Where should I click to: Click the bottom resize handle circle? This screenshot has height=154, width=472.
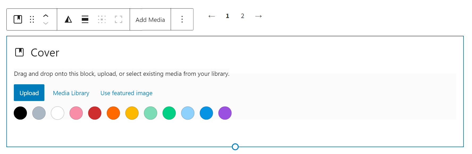pos(235,147)
